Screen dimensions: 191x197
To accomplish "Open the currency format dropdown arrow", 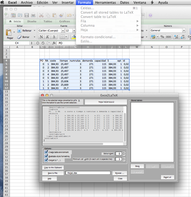I will 158,37.
